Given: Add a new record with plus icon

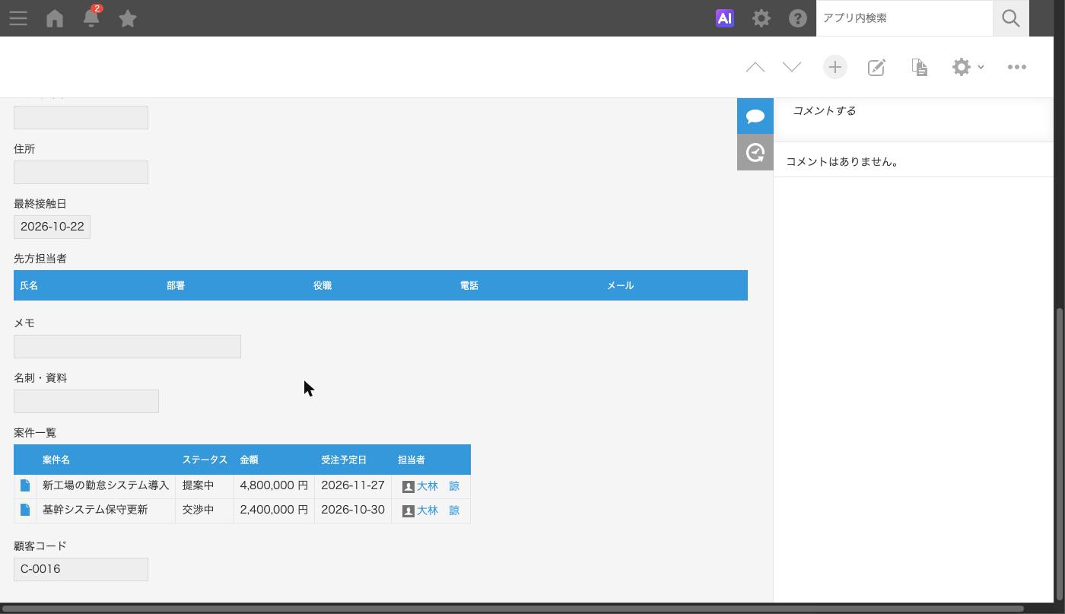Looking at the screenshot, I should (835, 67).
